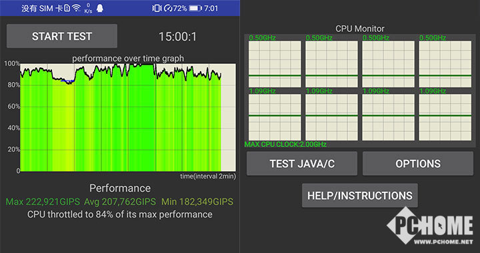Tap the blue dip marker on performance graph
This screenshot has width=480, height=253.
point(67,81)
